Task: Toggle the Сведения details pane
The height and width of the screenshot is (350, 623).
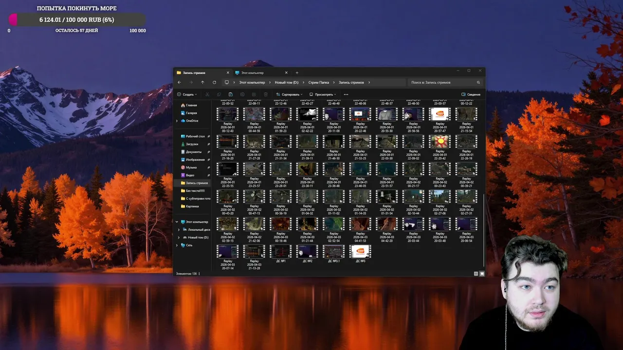Action: 471,94
